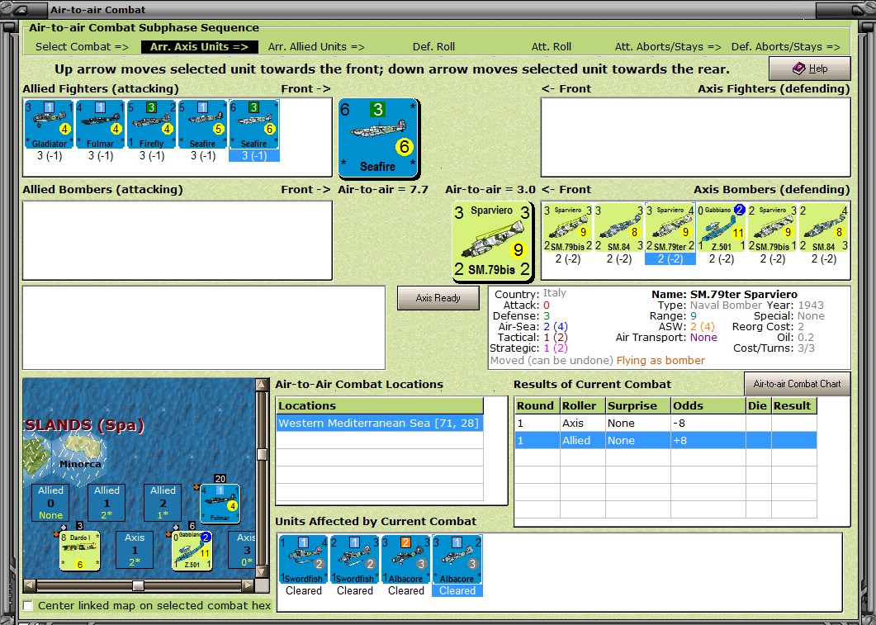Click the Axis 1 box showing 2* on map
The width and height of the screenshot is (876, 625).
pos(134,550)
